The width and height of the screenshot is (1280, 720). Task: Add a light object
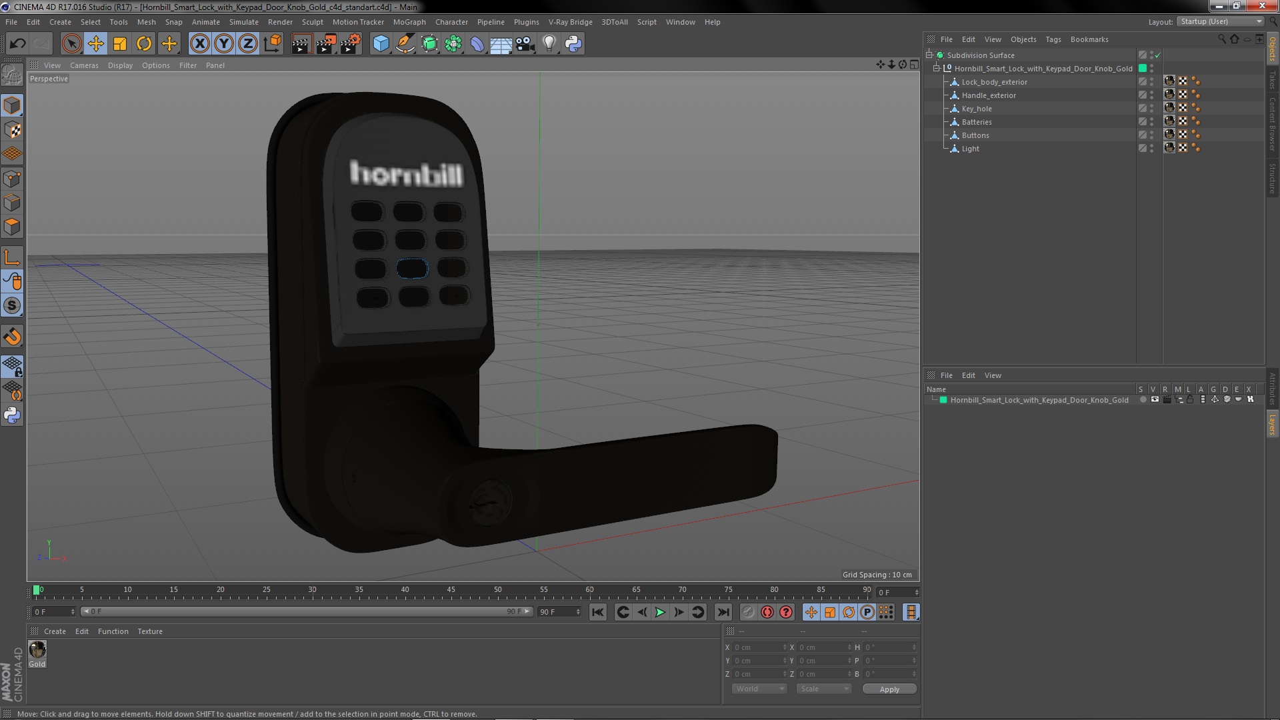click(549, 44)
